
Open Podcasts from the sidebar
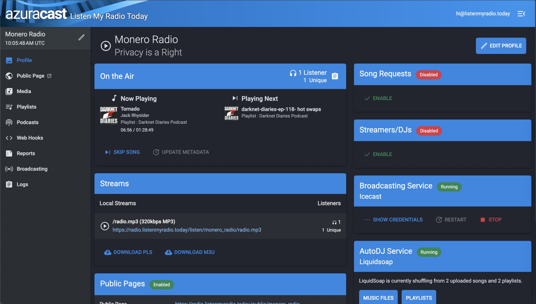pyautogui.click(x=27, y=123)
